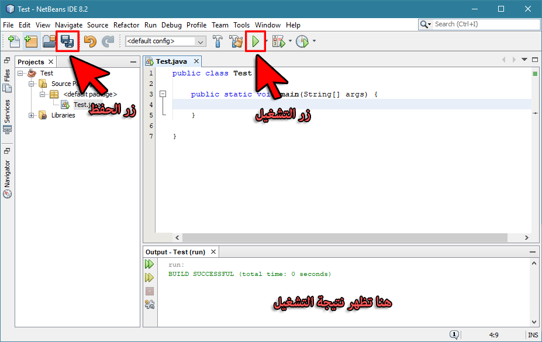
Task: Click the Save All toolbar icon
Action: click(x=67, y=41)
